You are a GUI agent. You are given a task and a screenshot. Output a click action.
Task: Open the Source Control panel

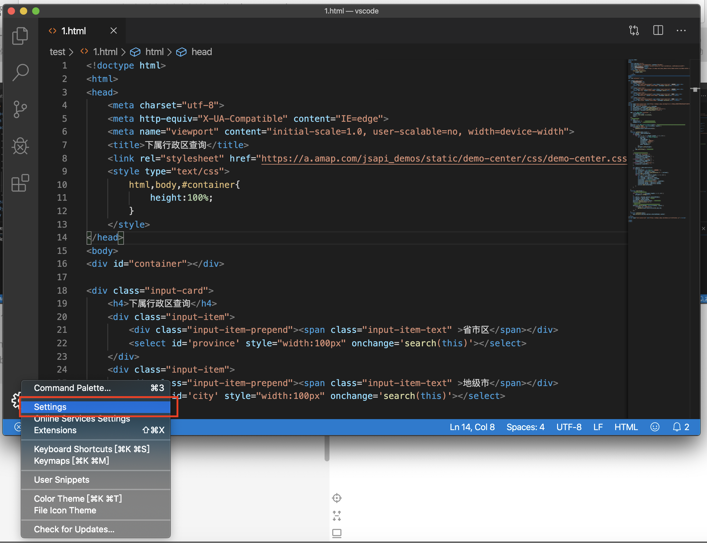click(20, 109)
